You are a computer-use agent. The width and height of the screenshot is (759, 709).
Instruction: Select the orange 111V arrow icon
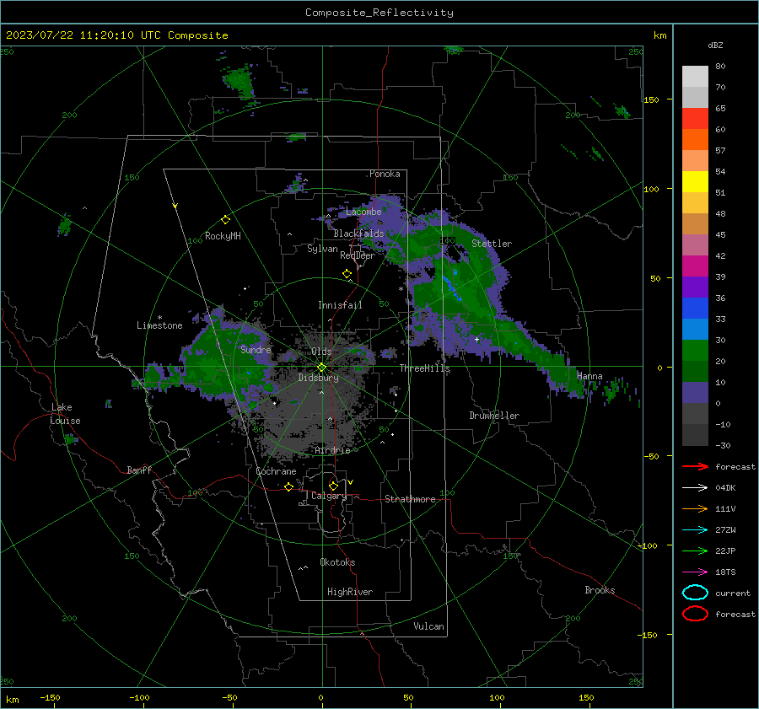tap(695, 508)
